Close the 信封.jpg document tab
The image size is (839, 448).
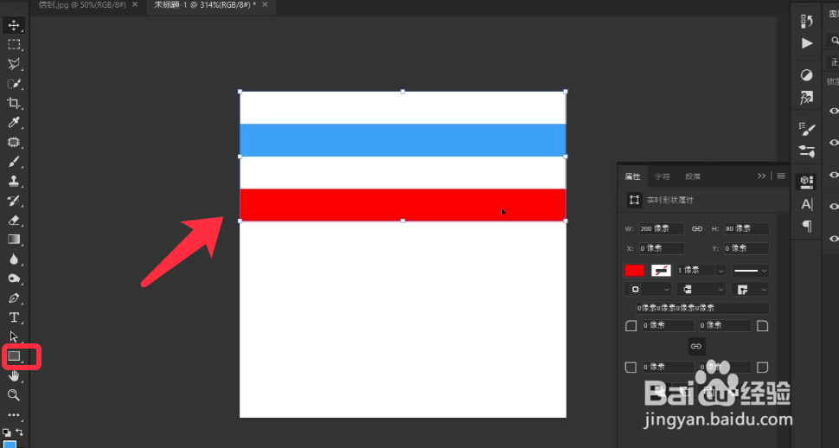click(x=135, y=4)
